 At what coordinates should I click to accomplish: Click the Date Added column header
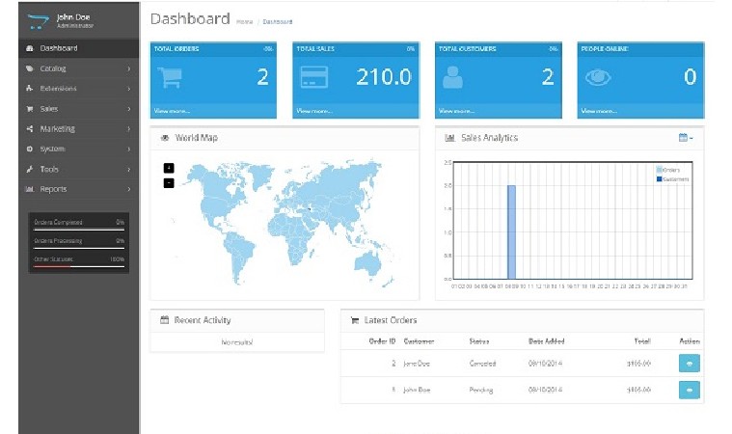pos(546,341)
